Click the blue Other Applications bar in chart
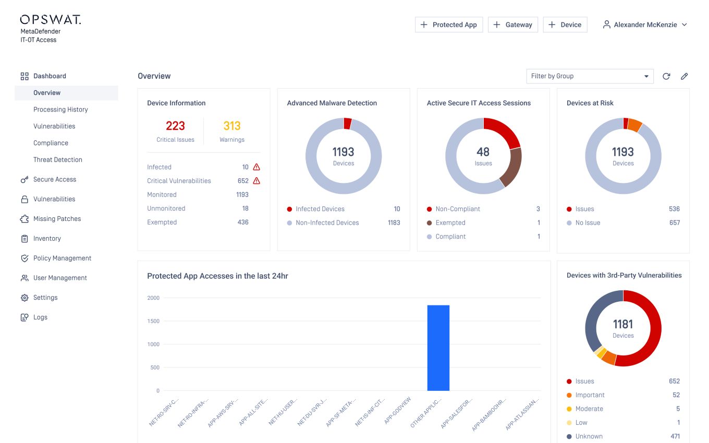 [x=438, y=348]
